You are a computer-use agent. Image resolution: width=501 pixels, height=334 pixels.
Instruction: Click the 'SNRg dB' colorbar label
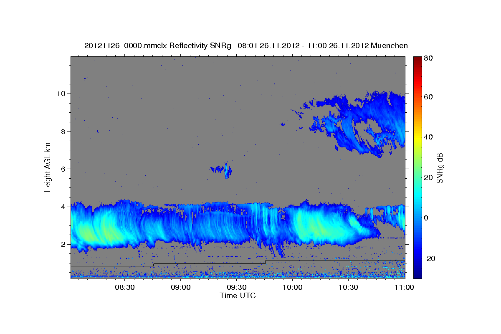[x=439, y=167]
